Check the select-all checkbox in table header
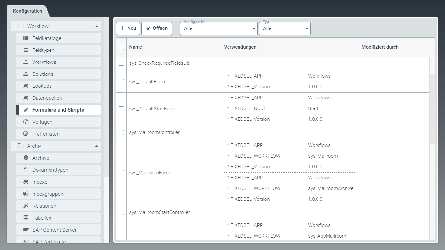445x250 pixels. pyautogui.click(x=121, y=47)
